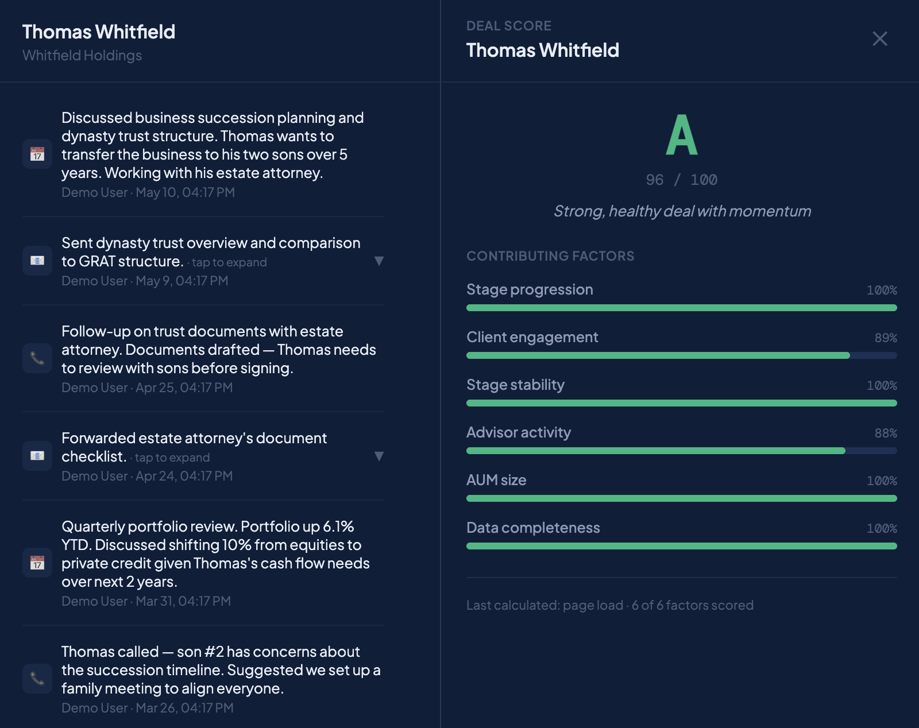Open the Apr 25 trust documents call note
Screen dimensions: 919x728
tap(203, 358)
